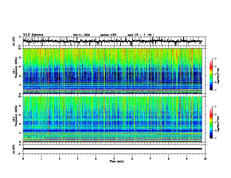Click the ch.2 "Frequency (kHz)" axis label
This screenshot has height=178, width=231.
16,116
